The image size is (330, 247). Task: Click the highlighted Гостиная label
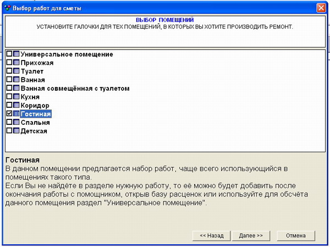point(36,114)
